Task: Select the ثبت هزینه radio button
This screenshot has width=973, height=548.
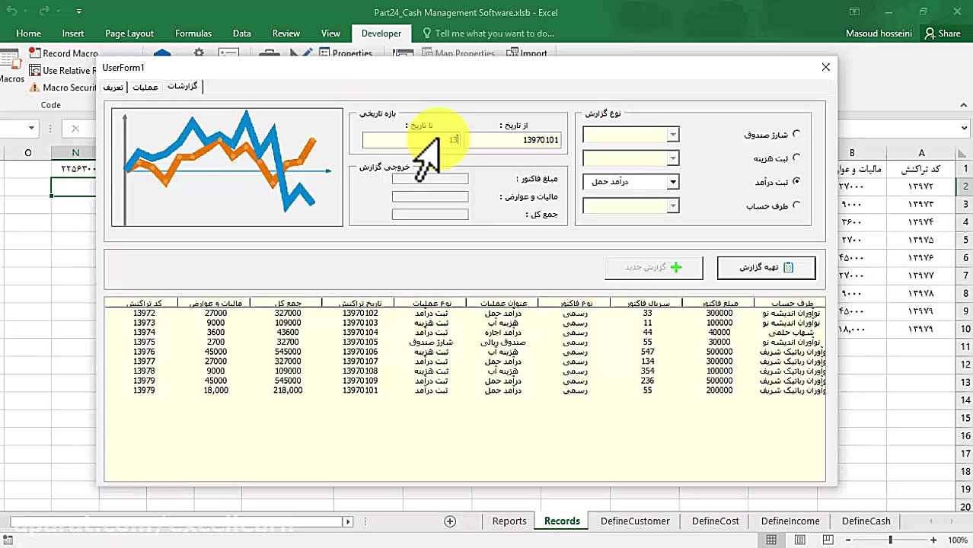Action: coord(796,158)
